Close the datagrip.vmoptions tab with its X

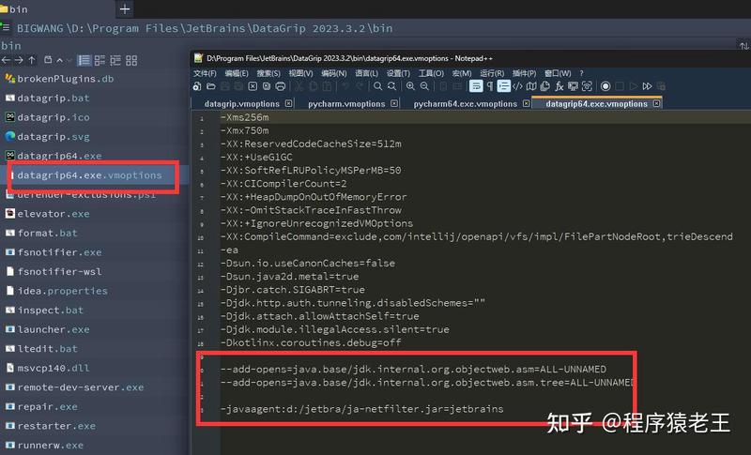289,103
